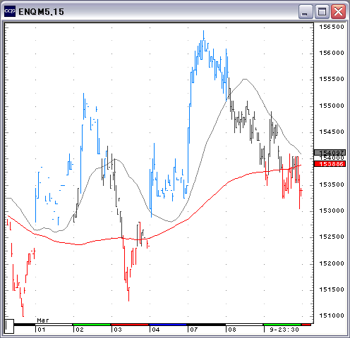The height and width of the screenshot is (338, 350).
Task: Click the red session bar above 03
Action: click(130, 325)
